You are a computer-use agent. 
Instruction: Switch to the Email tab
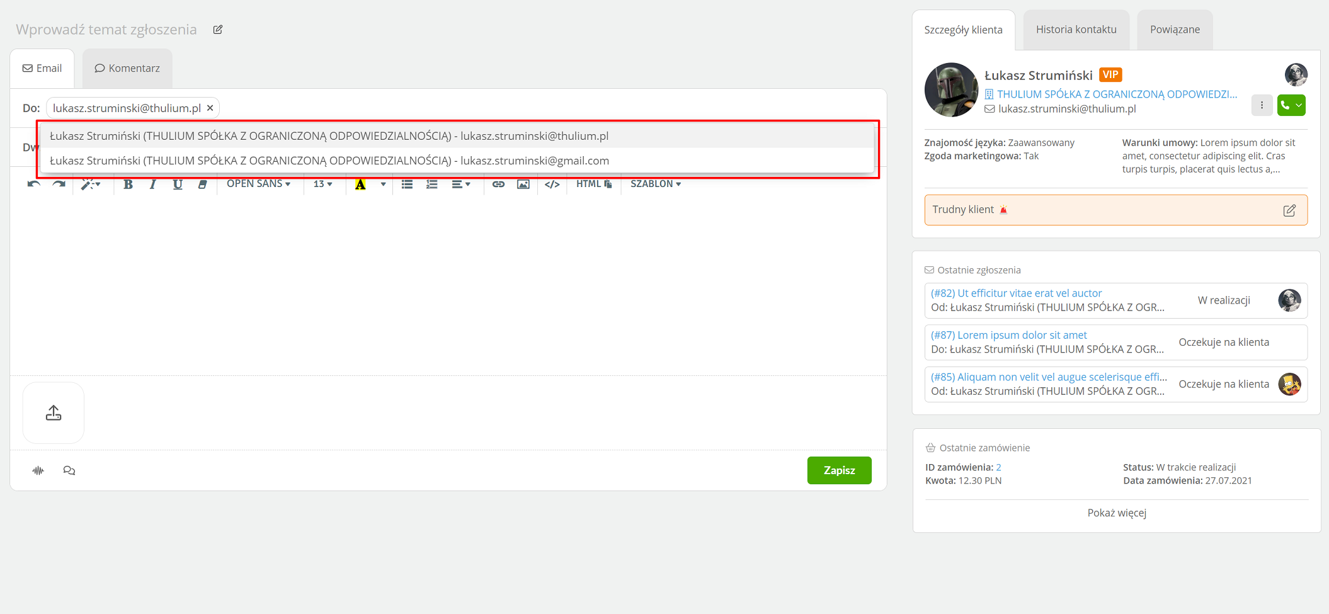tap(42, 68)
